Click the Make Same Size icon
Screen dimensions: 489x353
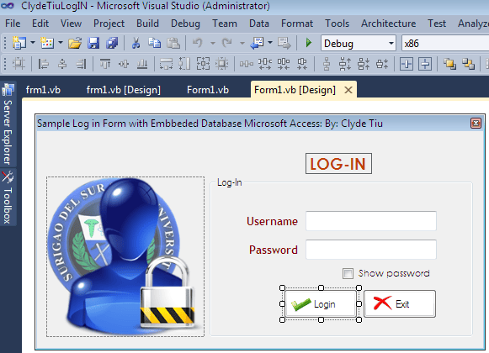[203, 64]
